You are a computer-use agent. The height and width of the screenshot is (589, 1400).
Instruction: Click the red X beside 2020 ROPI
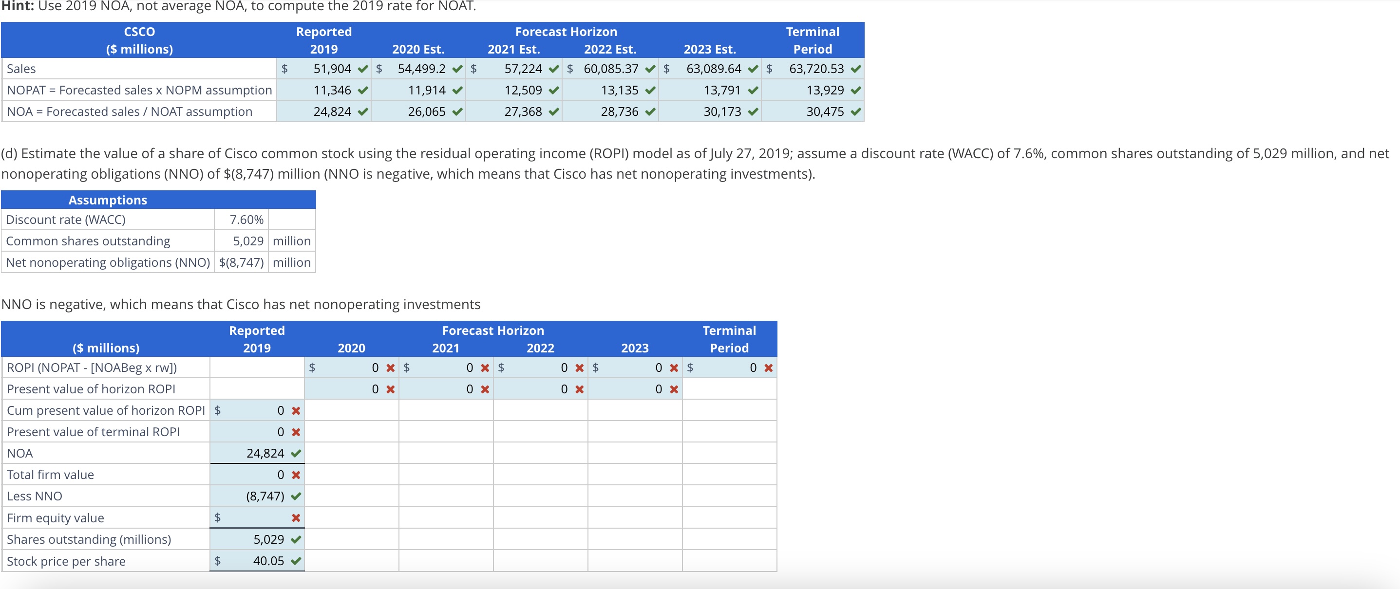click(390, 368)
